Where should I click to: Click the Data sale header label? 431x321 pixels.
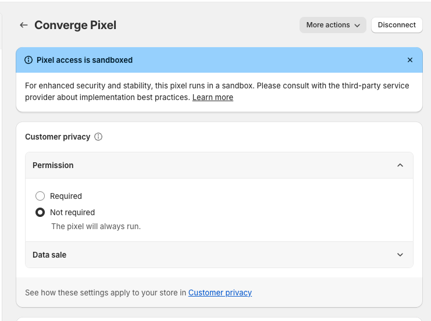49,255
